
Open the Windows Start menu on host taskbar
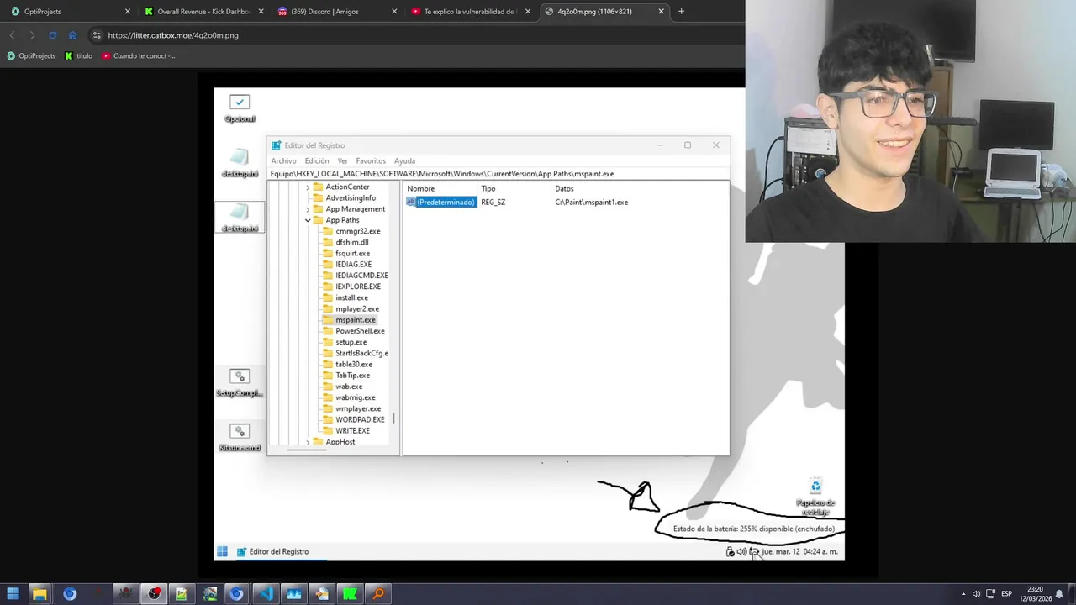[x=13, y=594]
